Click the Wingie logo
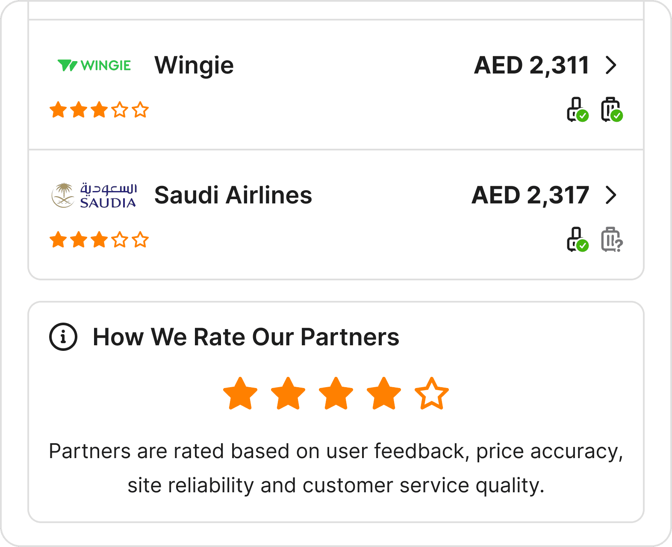Image resolution: width=672 pixels, height=547 pixels. pos(94,65)
